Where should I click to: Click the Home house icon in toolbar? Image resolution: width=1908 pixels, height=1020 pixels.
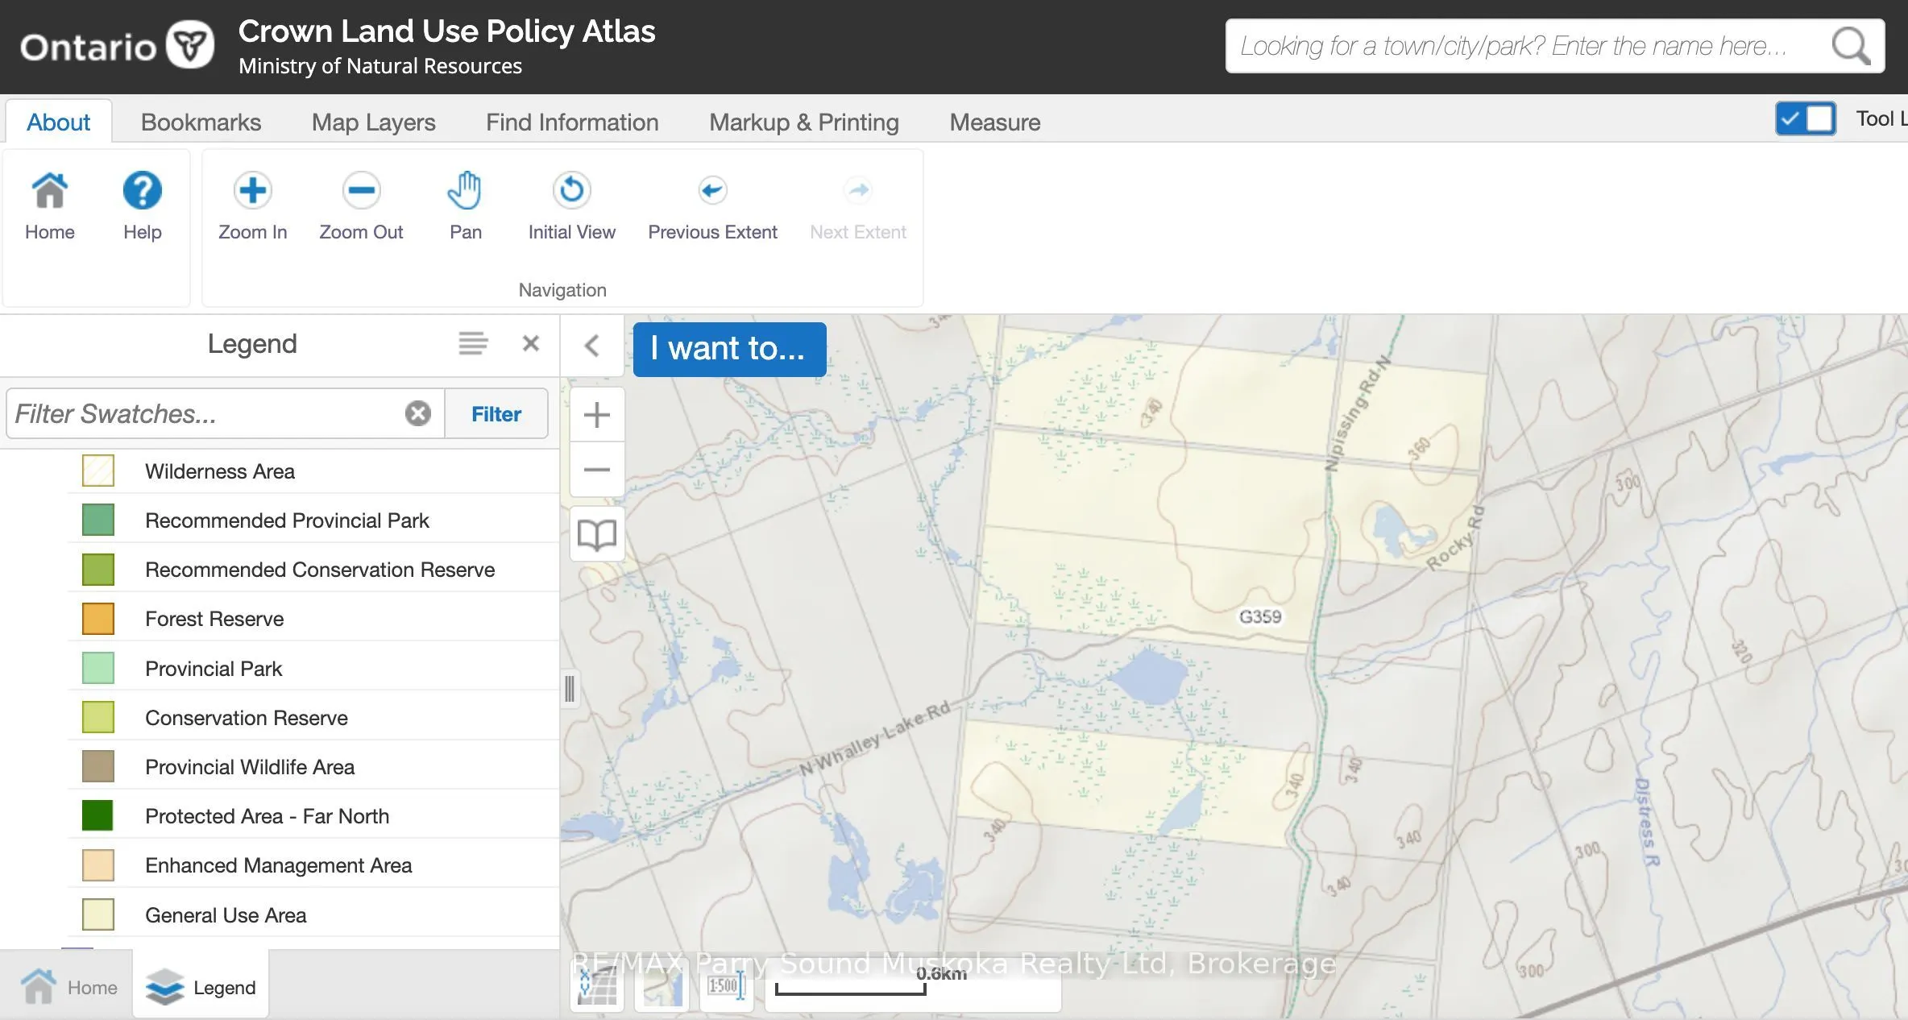(x=50, y=191)
